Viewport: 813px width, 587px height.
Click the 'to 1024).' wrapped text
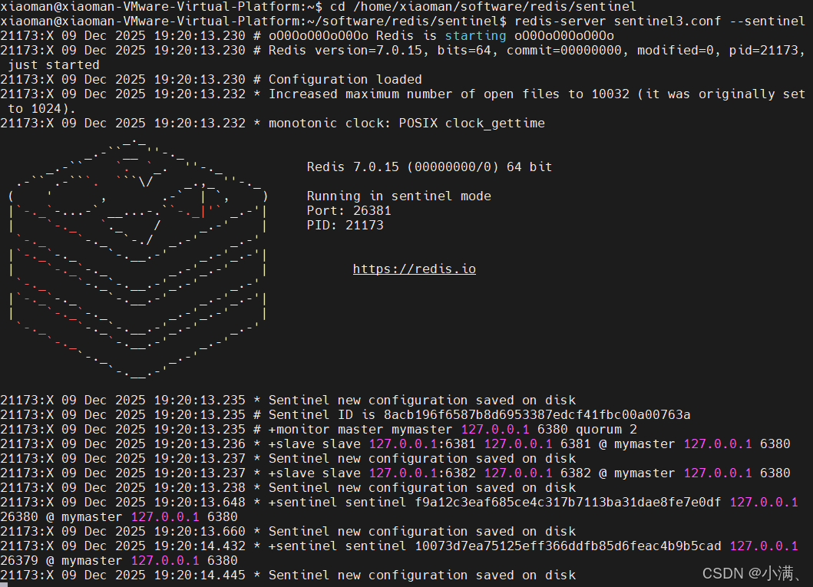coord(42,108)
